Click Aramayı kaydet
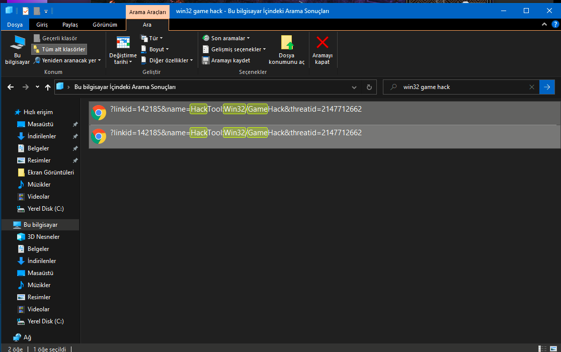This screenshot has height=352, width=561. pyautogui.click(x=226, y=60)
